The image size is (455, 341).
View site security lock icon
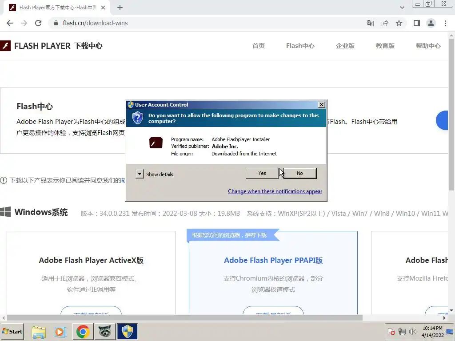[x=56, y=23]
